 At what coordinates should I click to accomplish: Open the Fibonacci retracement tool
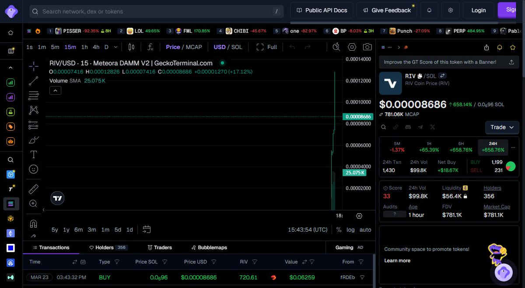pyautogui.click(x=34, y=95)
